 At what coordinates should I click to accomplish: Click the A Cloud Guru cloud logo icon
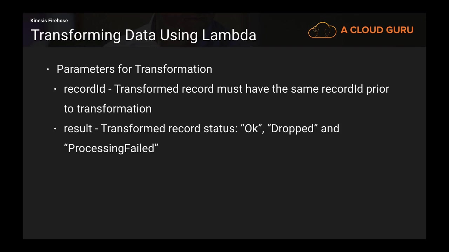(322, 30)
